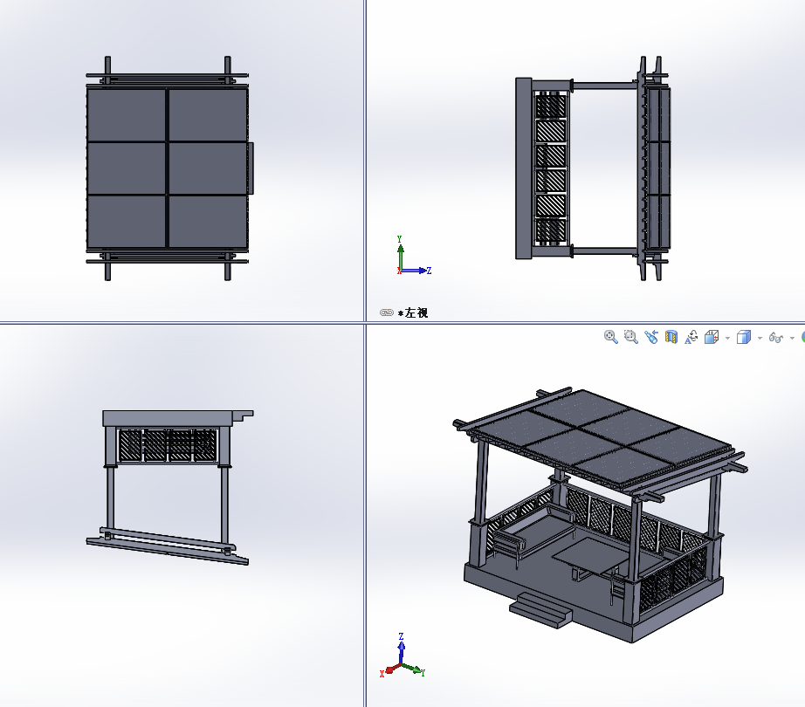The width and height of the screenshot is (805, 707).
Task: Select the front-view pavilion model
Action: point(170,487)
